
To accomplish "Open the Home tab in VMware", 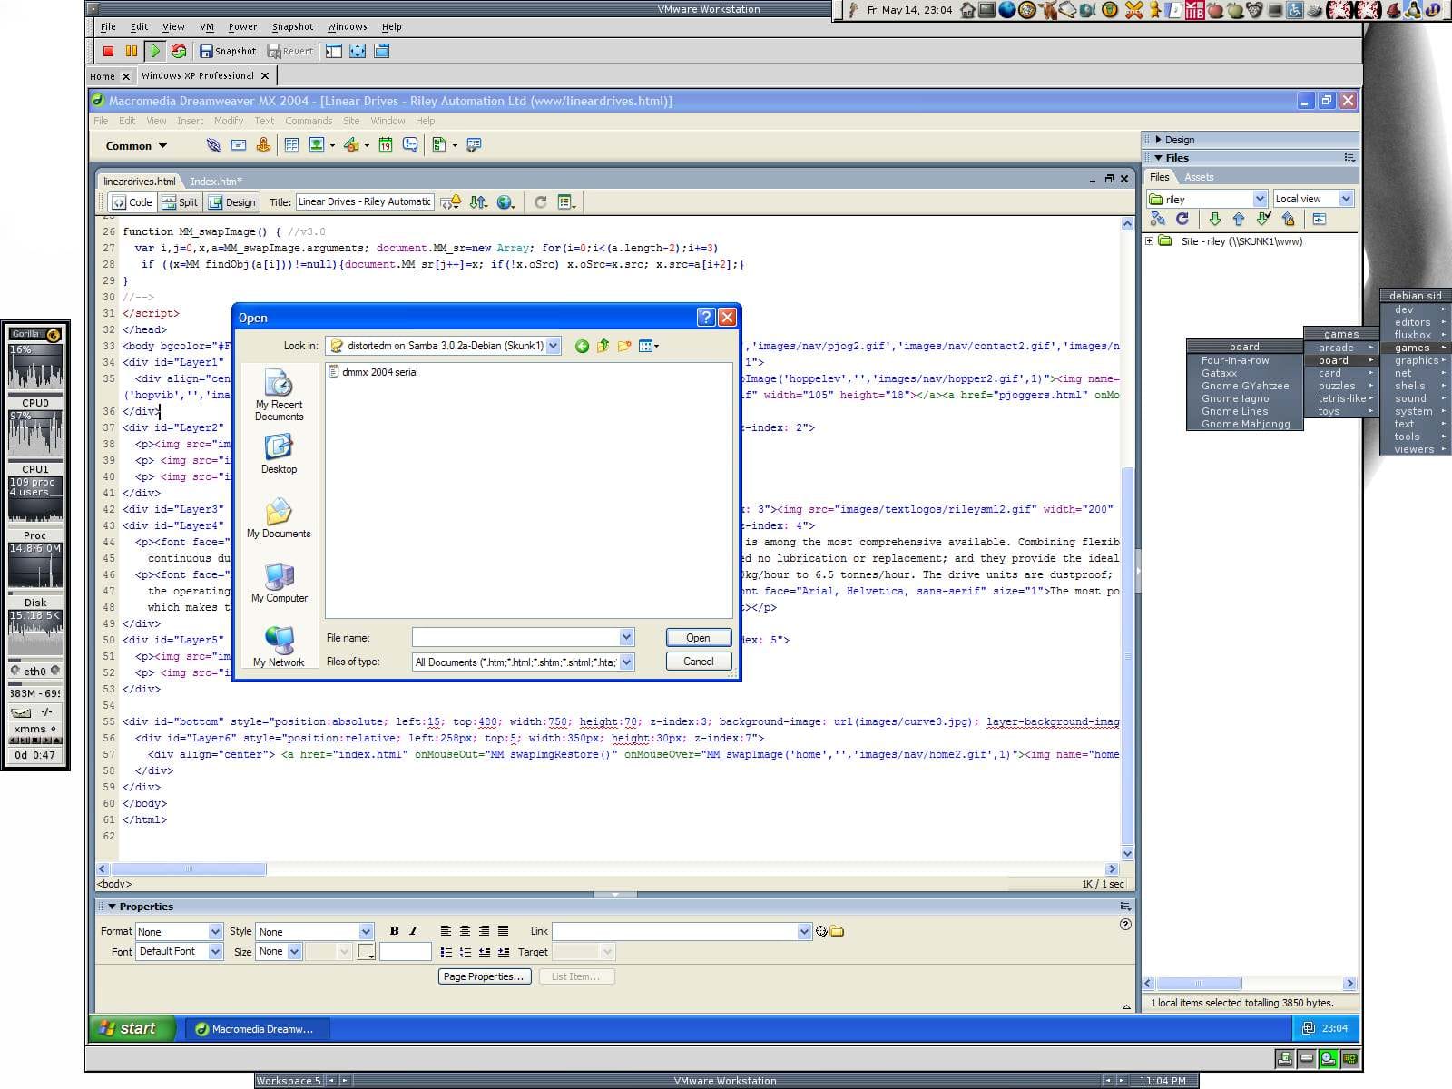I will [103, 76].
